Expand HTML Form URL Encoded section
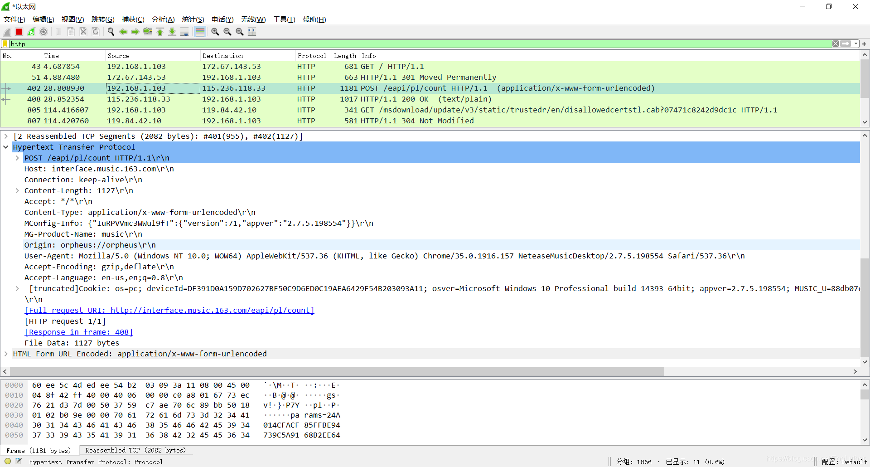870x467 pixels. [x=6, y=354]
